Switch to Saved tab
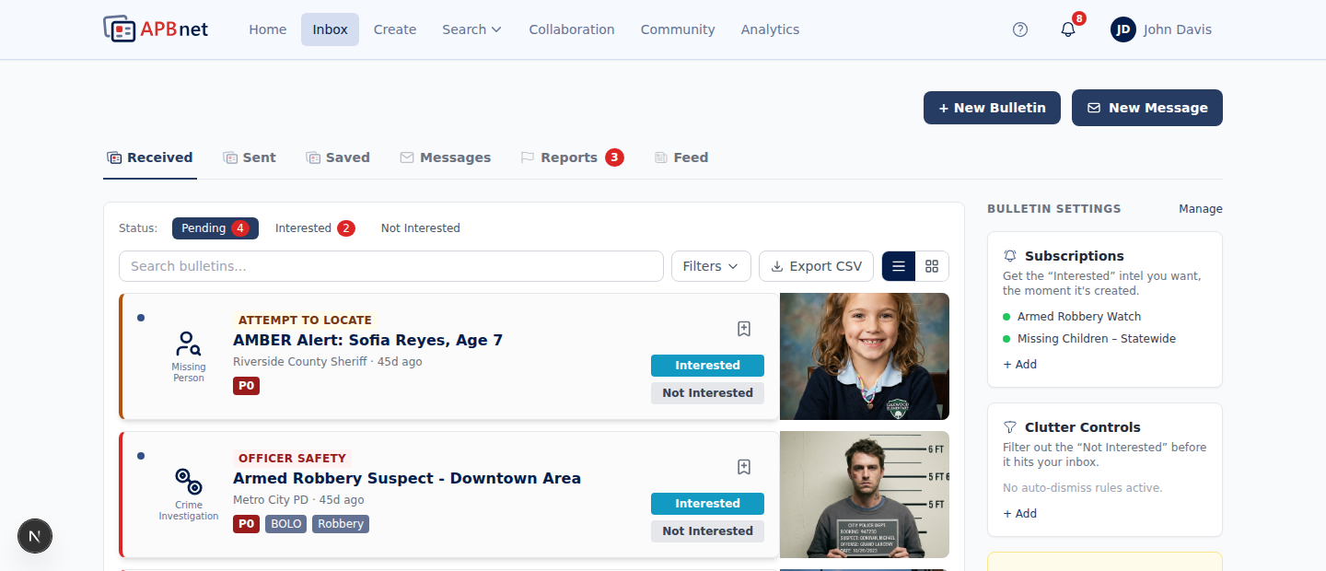Viewport: 1326px width, 571px height. [x=338, y=157]
